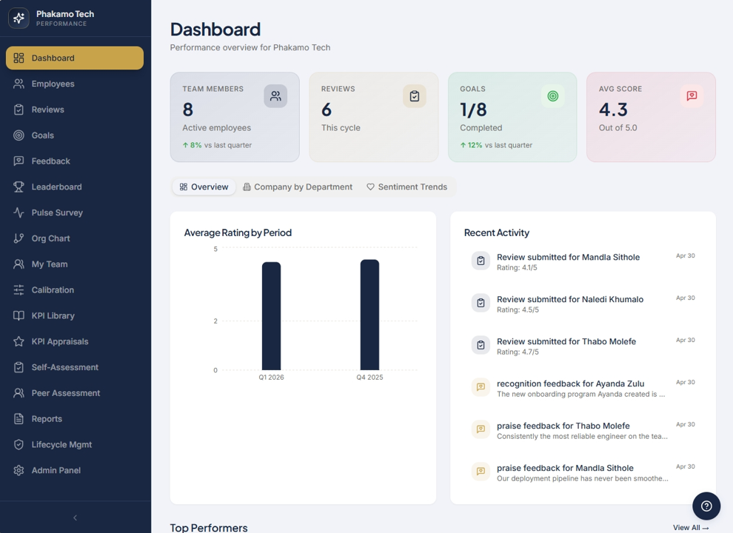This screenshot has height=533, width=733.
Task: Open praise feedback for Thabo Molefe
Action: point(583,429)
